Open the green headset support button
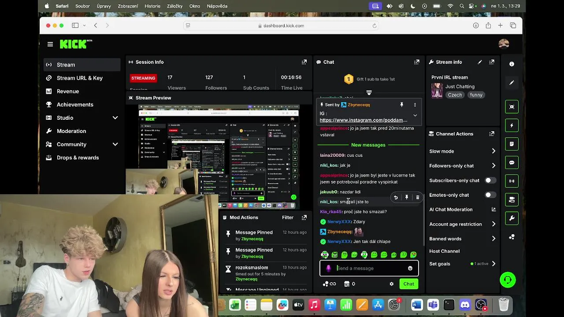 [x=508, y=280]
